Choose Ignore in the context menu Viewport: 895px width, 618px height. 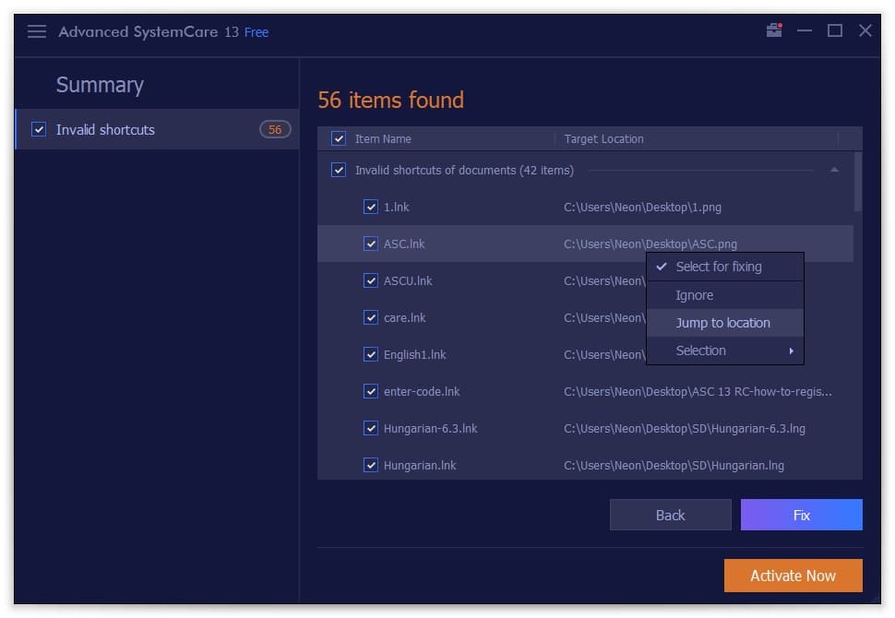click(725, 295)
